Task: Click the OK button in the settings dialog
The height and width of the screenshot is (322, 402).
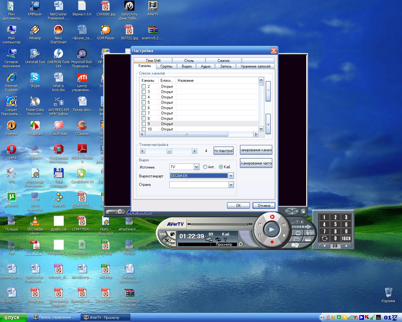Action: (238, 205)
